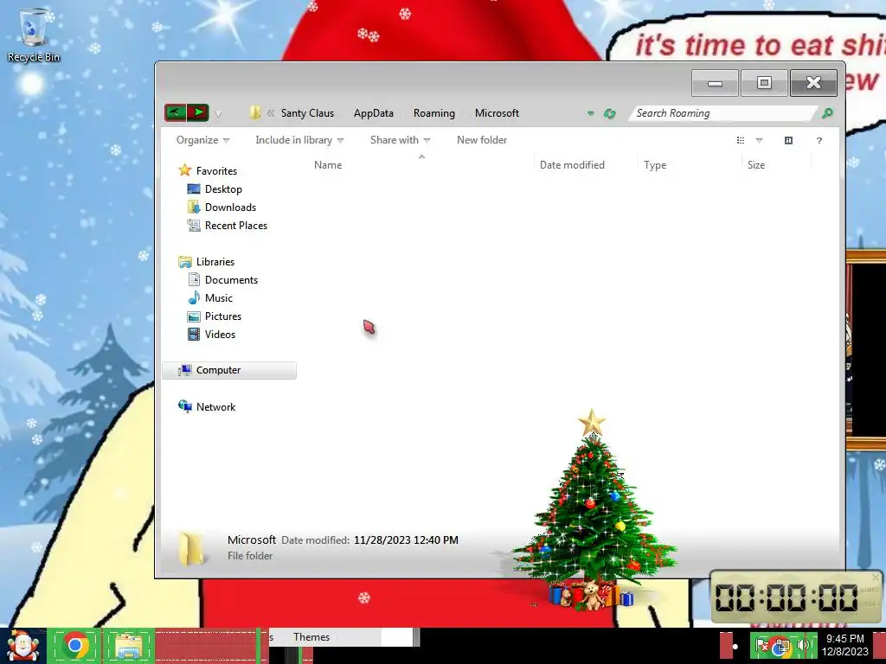886x664 pixels.
Task: Open the Include in library menu
Action: 299,140
